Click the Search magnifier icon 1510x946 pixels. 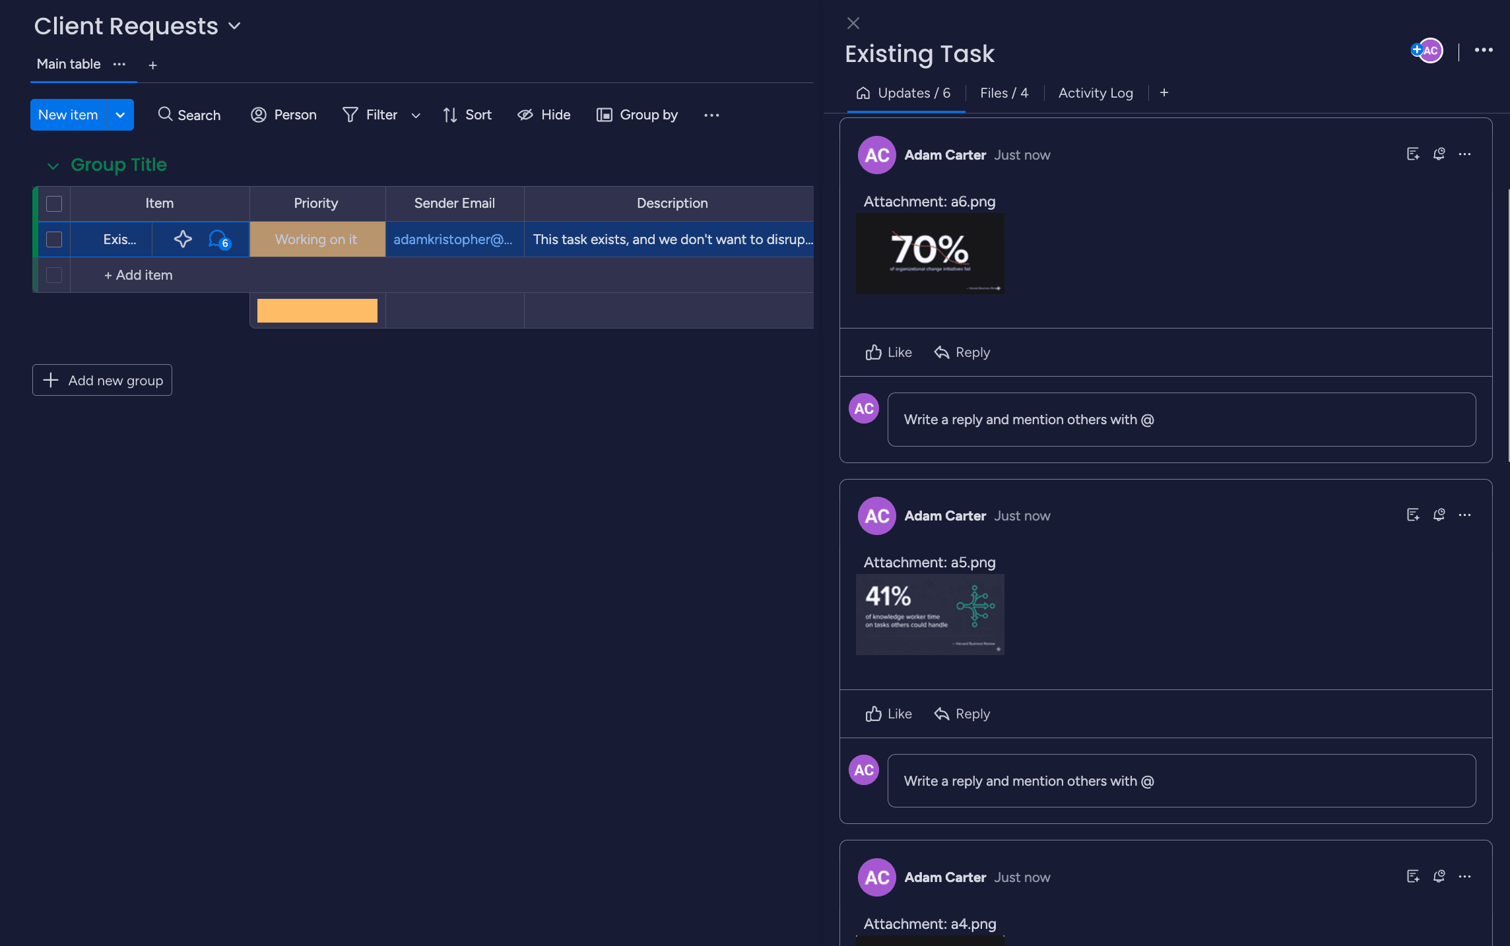(165, 114)
